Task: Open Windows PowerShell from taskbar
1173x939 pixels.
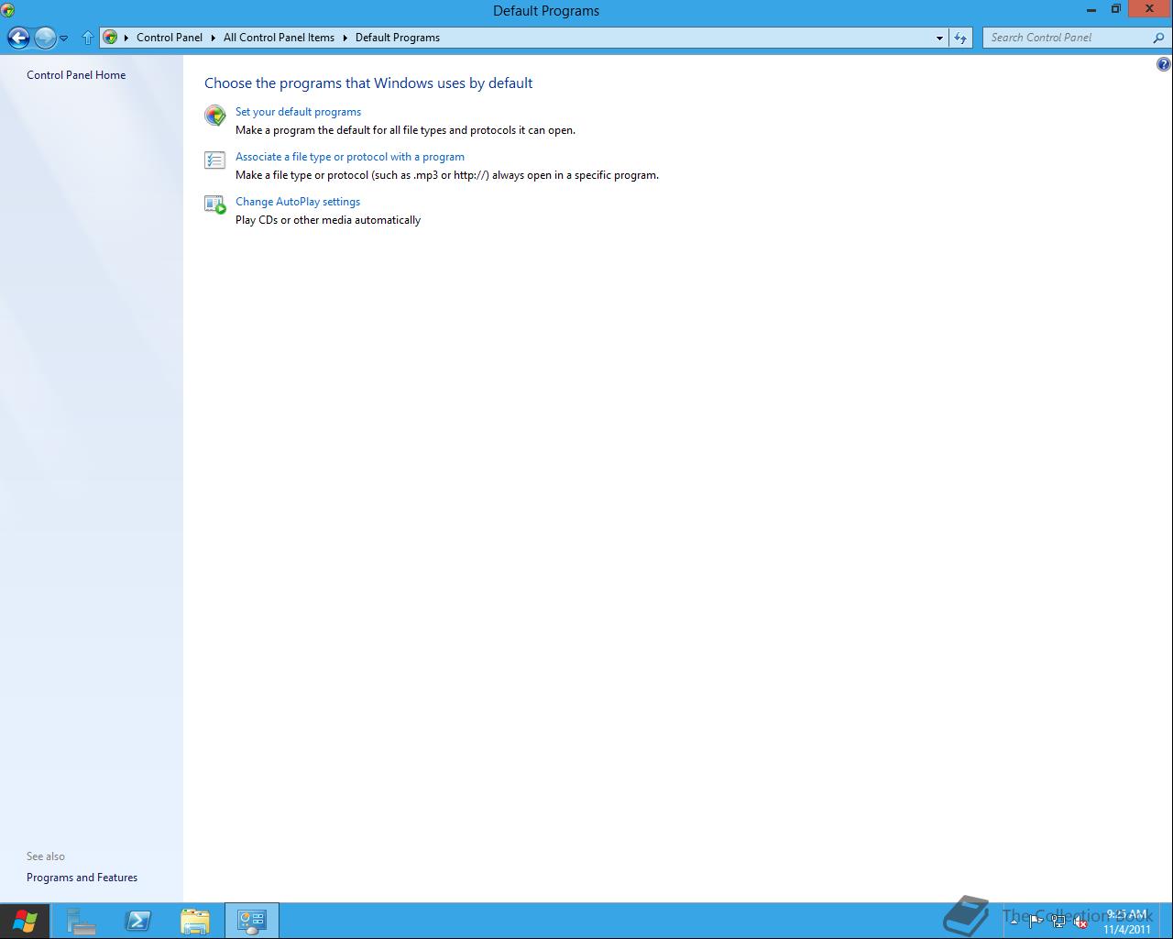Action: [138, 921]
